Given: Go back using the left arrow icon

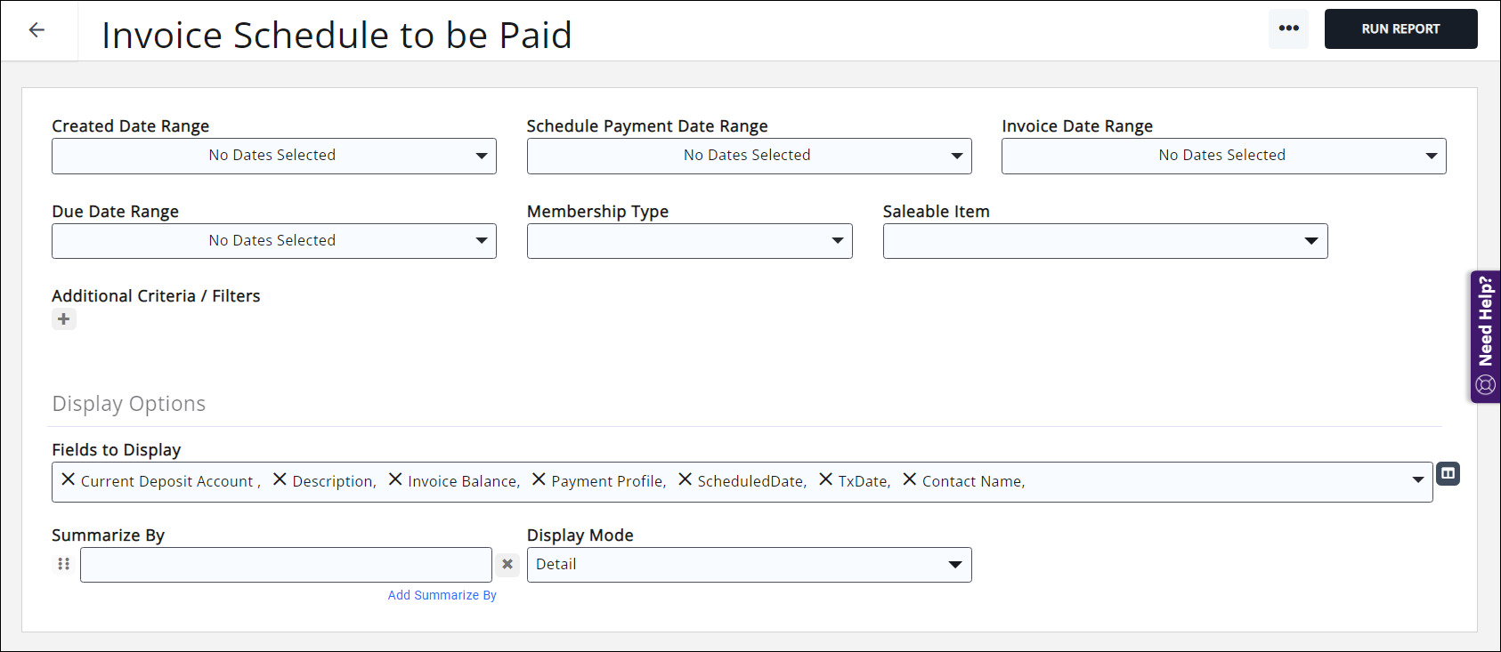Looking at the screenshot, I should [x=37, y=30].
